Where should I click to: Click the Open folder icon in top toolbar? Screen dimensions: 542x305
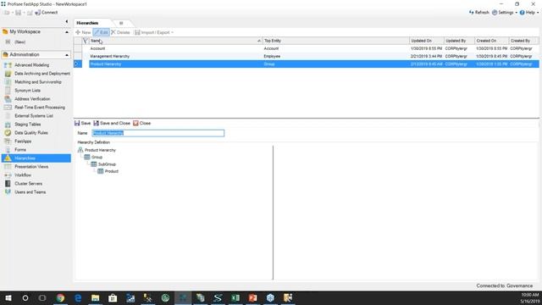click(7, 13)
